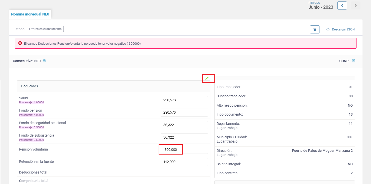The width and height of the screenshot is (371, 184).
Task: Open the Nómina individual NE0 tab
Action: [x=30, y=14]
